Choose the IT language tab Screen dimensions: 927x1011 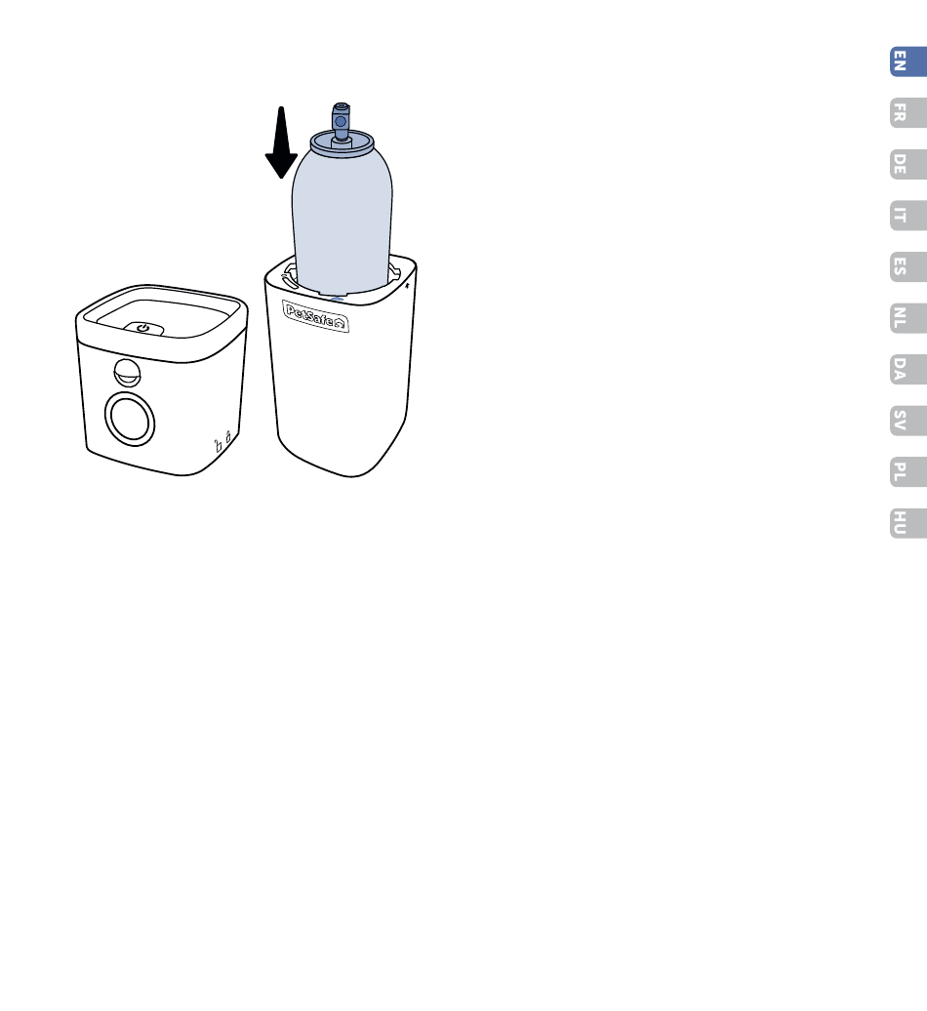click(908, 216)
